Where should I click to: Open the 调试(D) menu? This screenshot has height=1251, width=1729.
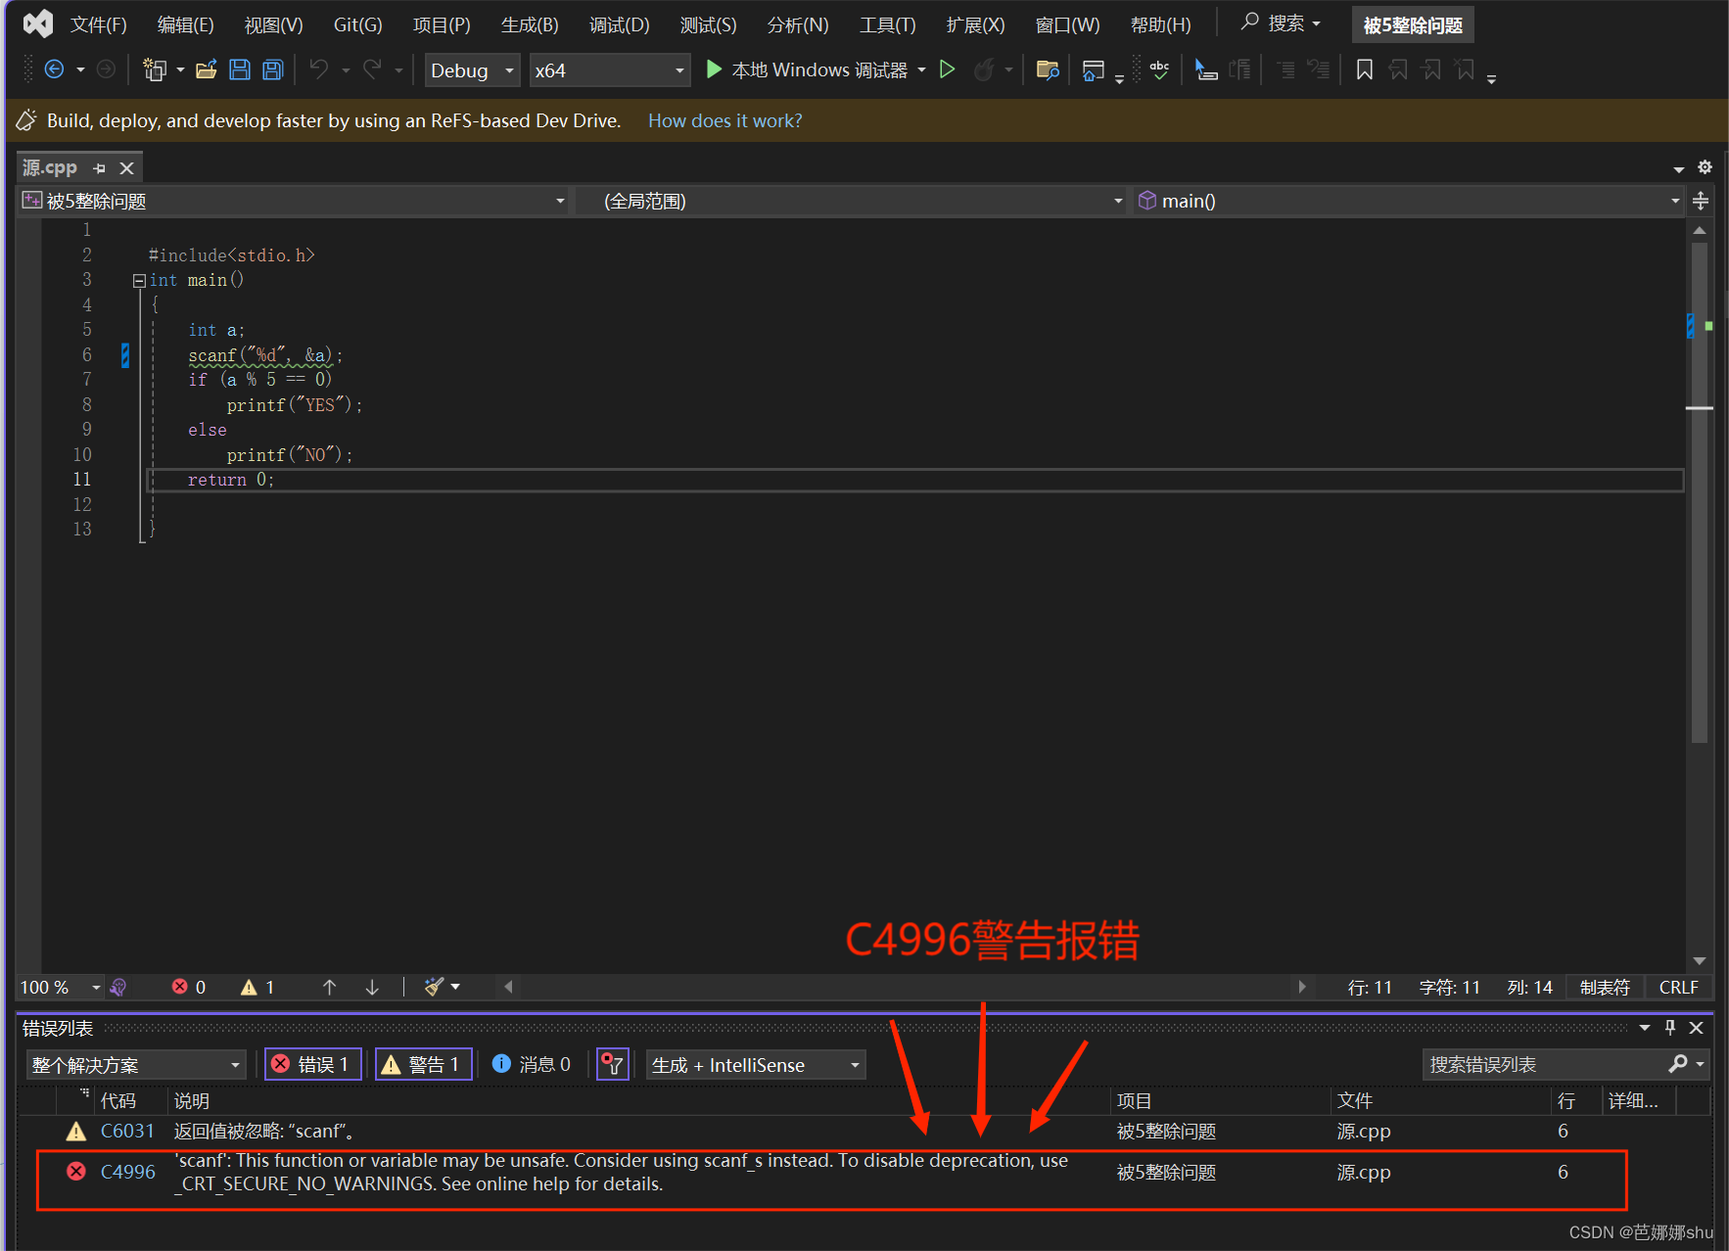coord(618,24)
